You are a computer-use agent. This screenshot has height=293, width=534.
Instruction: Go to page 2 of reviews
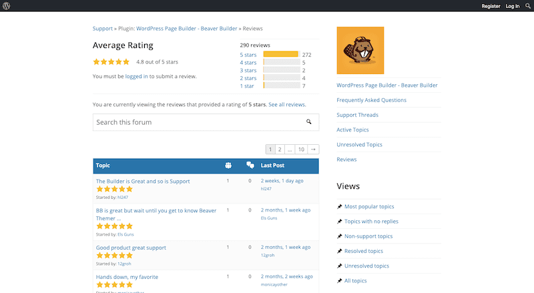click(280, 150)
